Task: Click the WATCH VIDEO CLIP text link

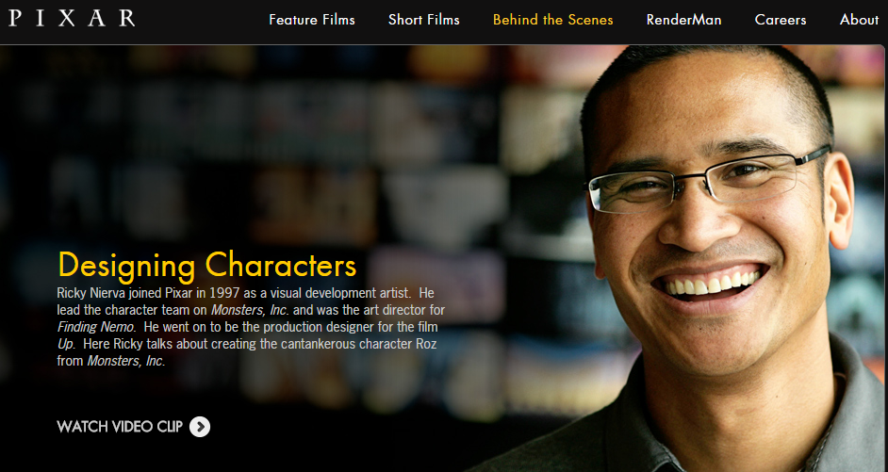Action: click(120, 427)
